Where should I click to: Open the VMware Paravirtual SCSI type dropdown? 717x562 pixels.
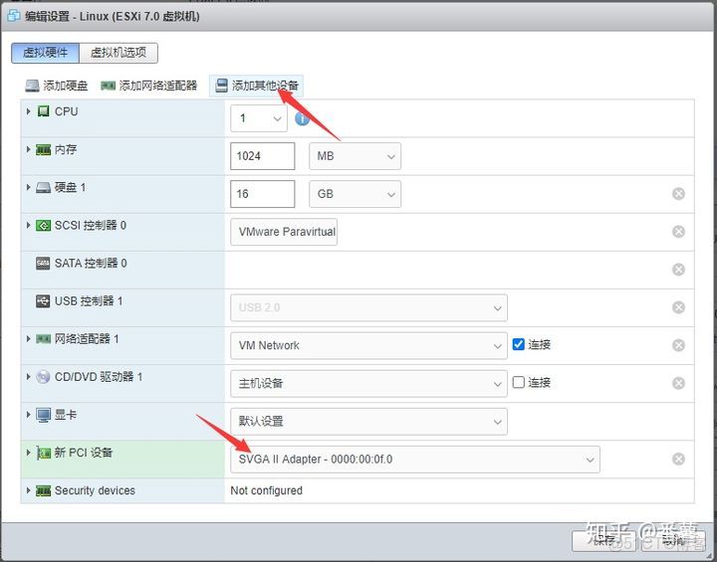point(284,232)
